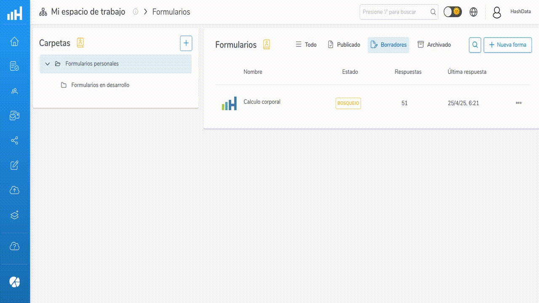Click the BOSQUEJO status badge
Image resolution: width=539 pixels, height=303 pixels.
pyautogui.click(x=348, y=103)
